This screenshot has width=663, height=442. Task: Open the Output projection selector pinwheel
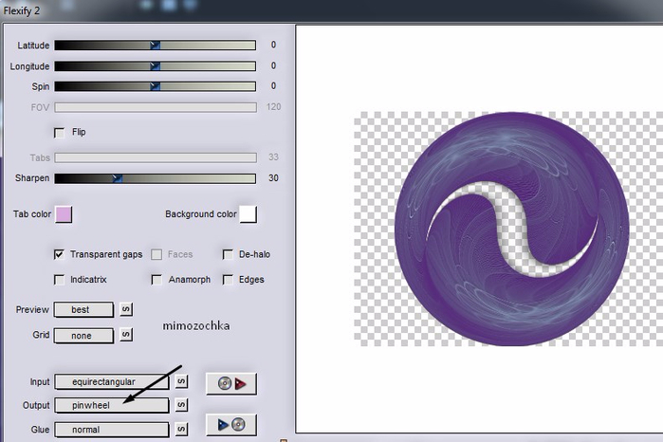(112, 405)
